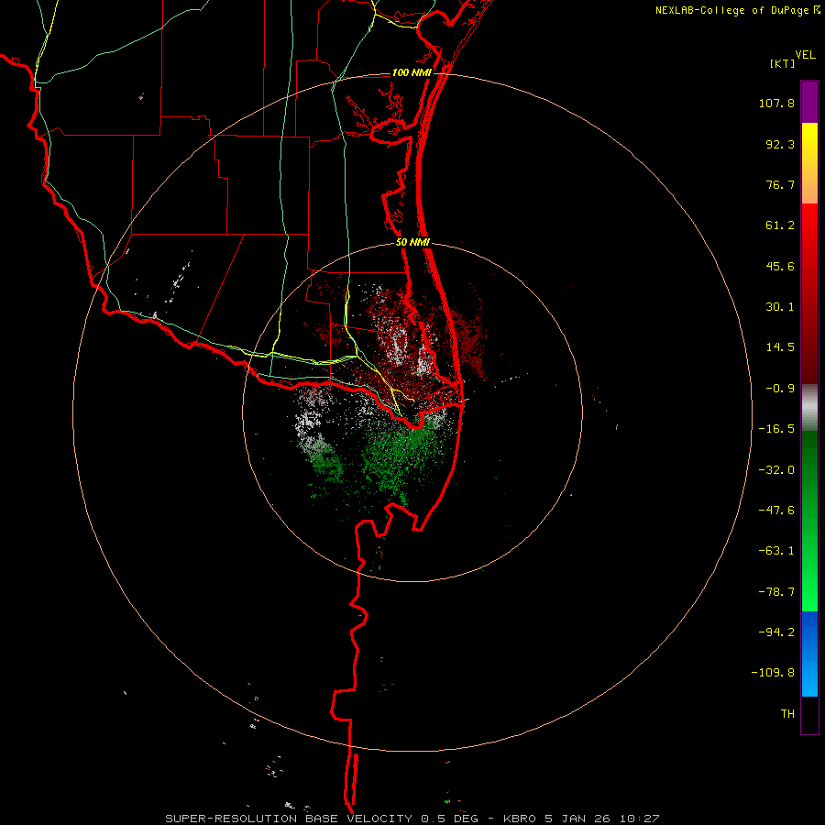This screenshot has height=825, width=825.
Task: Click the 14.5 velocity scale value
Action: coord(780,347)
